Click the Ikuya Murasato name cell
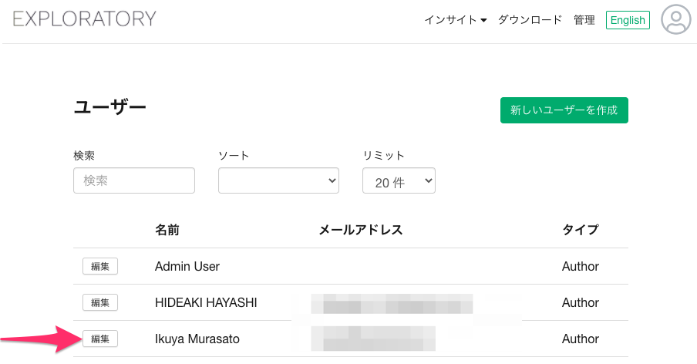The width and height of the screenshot is (697, 364). tap(197, 339)
